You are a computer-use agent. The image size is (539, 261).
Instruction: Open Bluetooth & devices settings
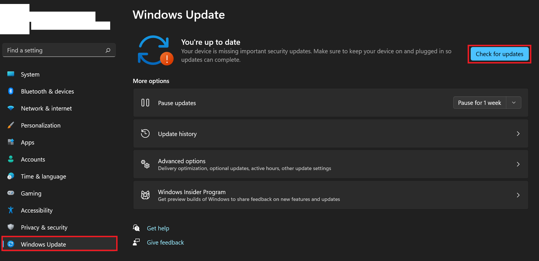click(x=59, y=91)
